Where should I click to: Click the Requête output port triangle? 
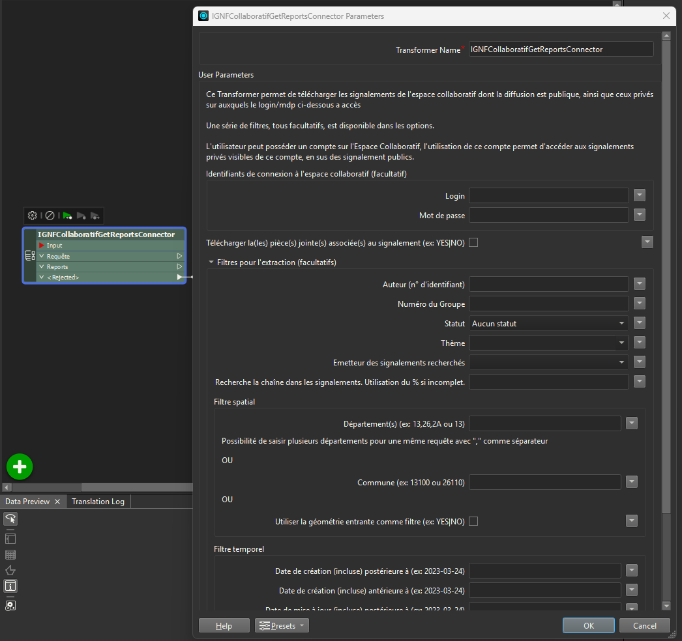pyautogui.click(x=179, y=256)
